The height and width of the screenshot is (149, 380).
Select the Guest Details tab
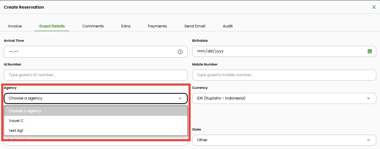point(52,26)
